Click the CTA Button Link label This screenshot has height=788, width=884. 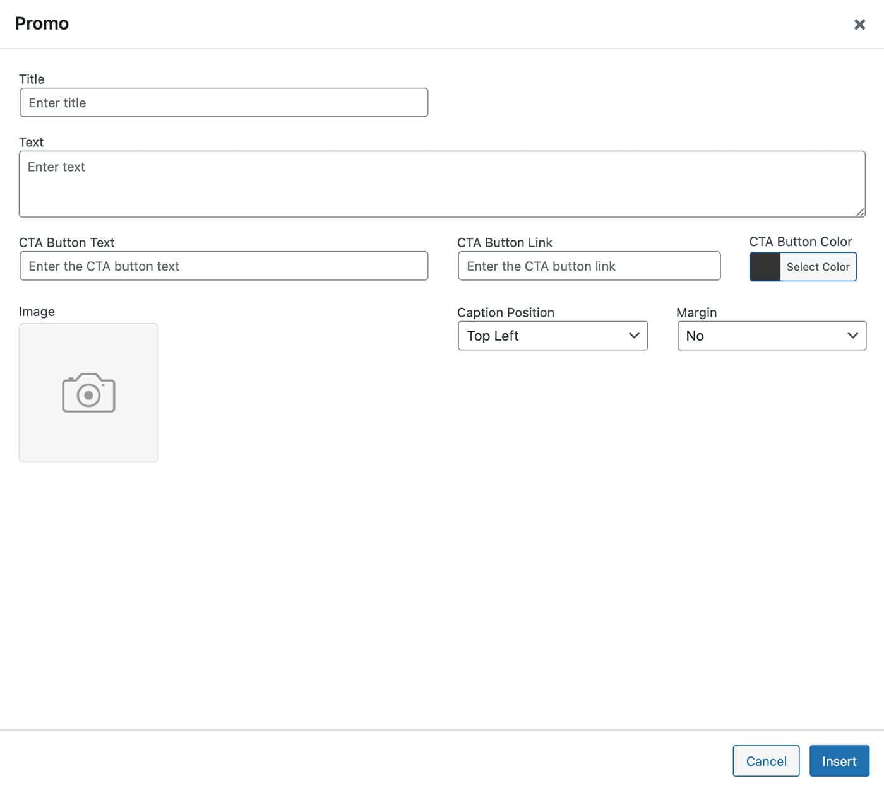coord(505,243)
